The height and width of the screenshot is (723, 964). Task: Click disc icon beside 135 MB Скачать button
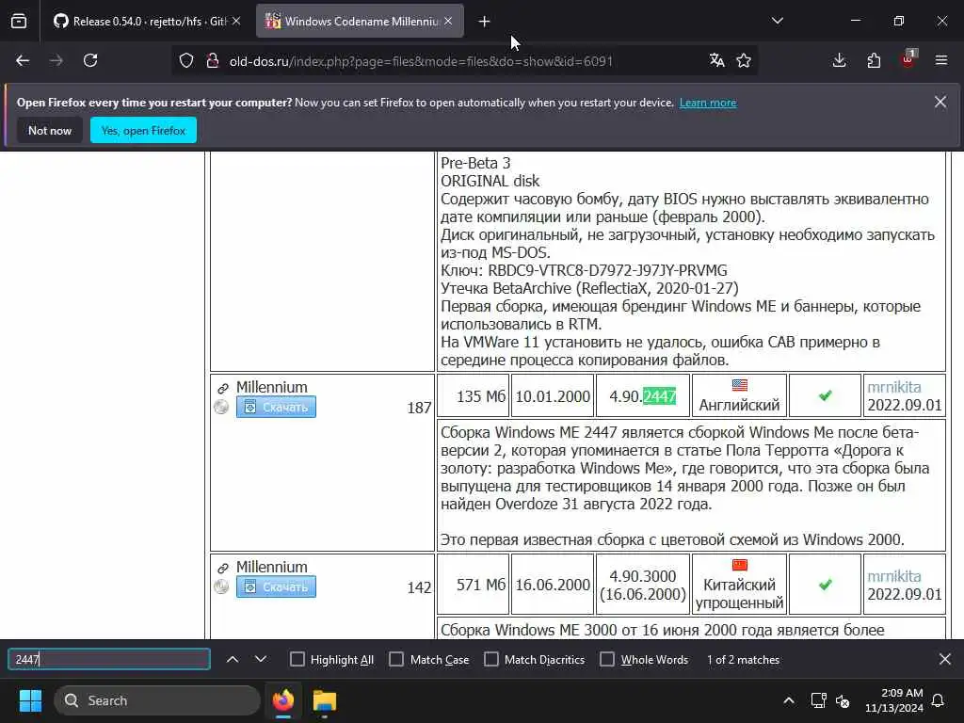221,407
